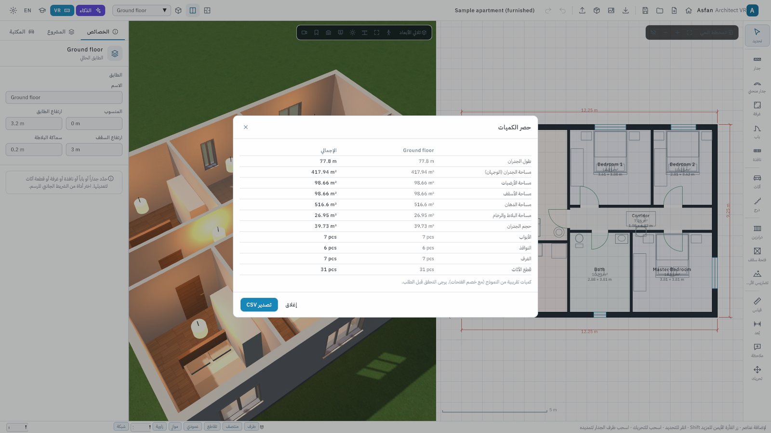
Task: Click the save project icon
Action: click(645, 10)
